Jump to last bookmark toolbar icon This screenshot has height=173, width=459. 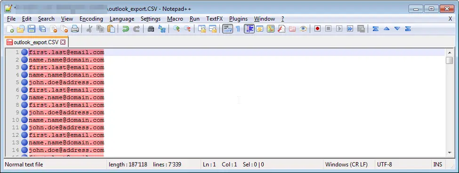tap(408, 29)
